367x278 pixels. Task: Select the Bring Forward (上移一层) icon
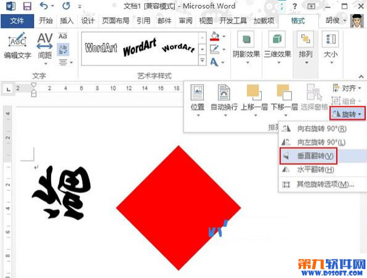pos(254,92)
